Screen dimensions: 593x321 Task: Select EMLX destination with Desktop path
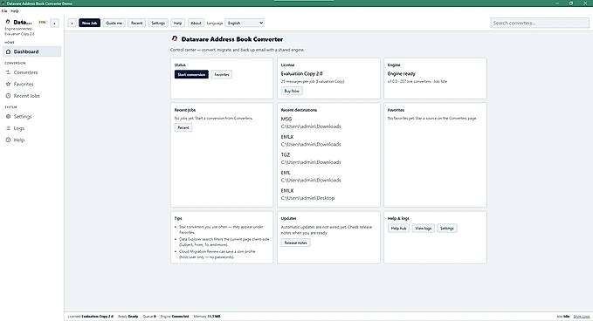click(x=307, y=195)
